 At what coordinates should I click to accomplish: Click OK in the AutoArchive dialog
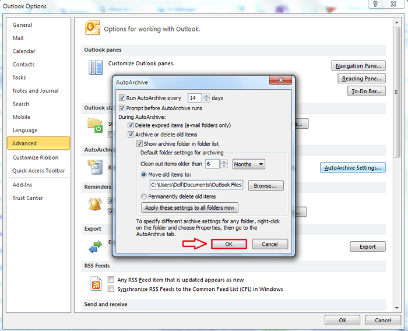228,244
